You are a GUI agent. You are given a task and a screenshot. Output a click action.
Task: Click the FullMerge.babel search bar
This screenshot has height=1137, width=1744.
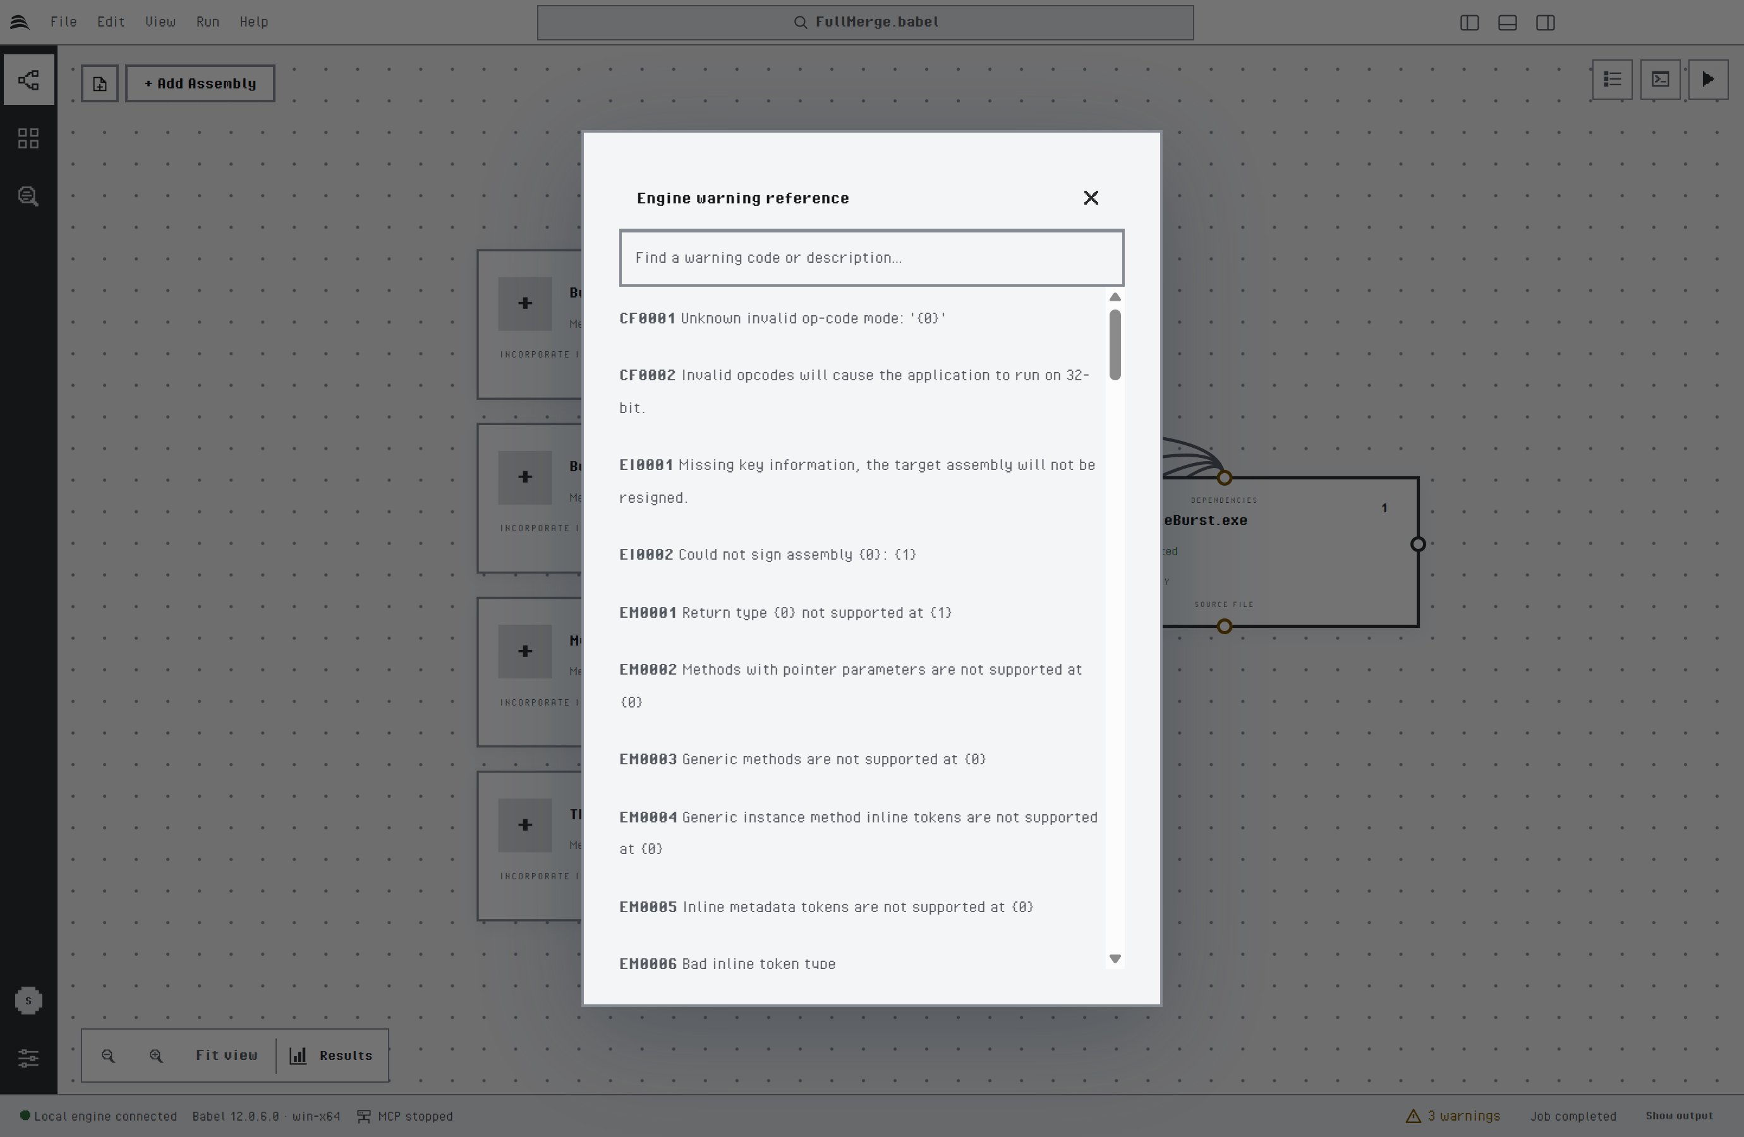[866, 23]
